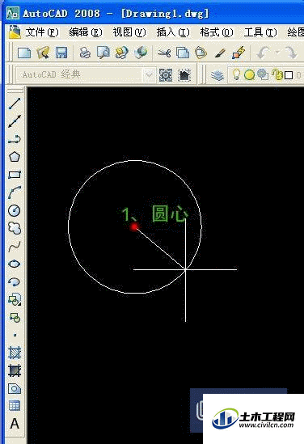
Task: Open the 格式(O) menu
Action: coord(217,32)
